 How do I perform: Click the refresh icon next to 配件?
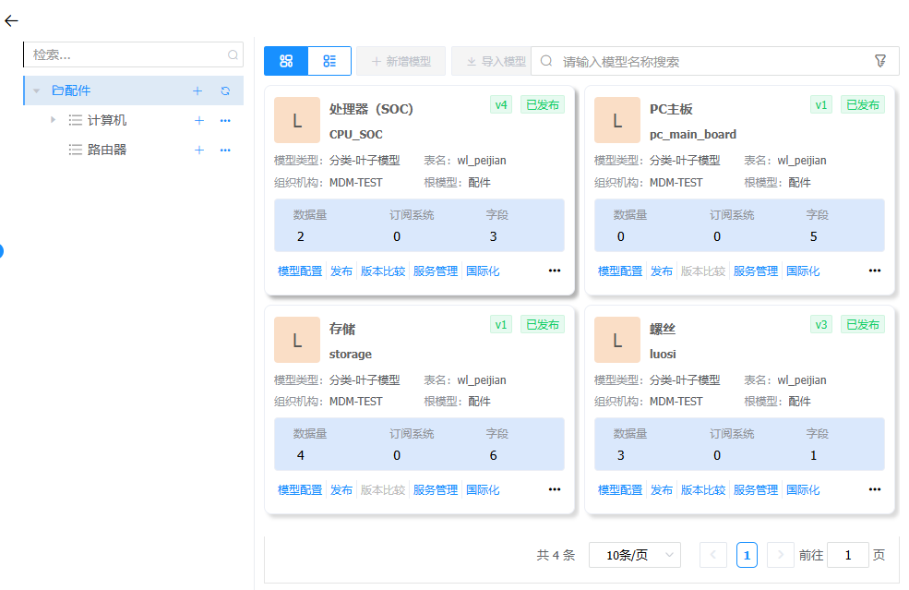[x=225, y=90]
